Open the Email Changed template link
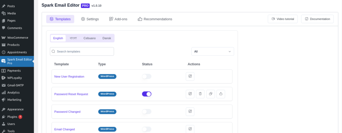 (64, 129)
